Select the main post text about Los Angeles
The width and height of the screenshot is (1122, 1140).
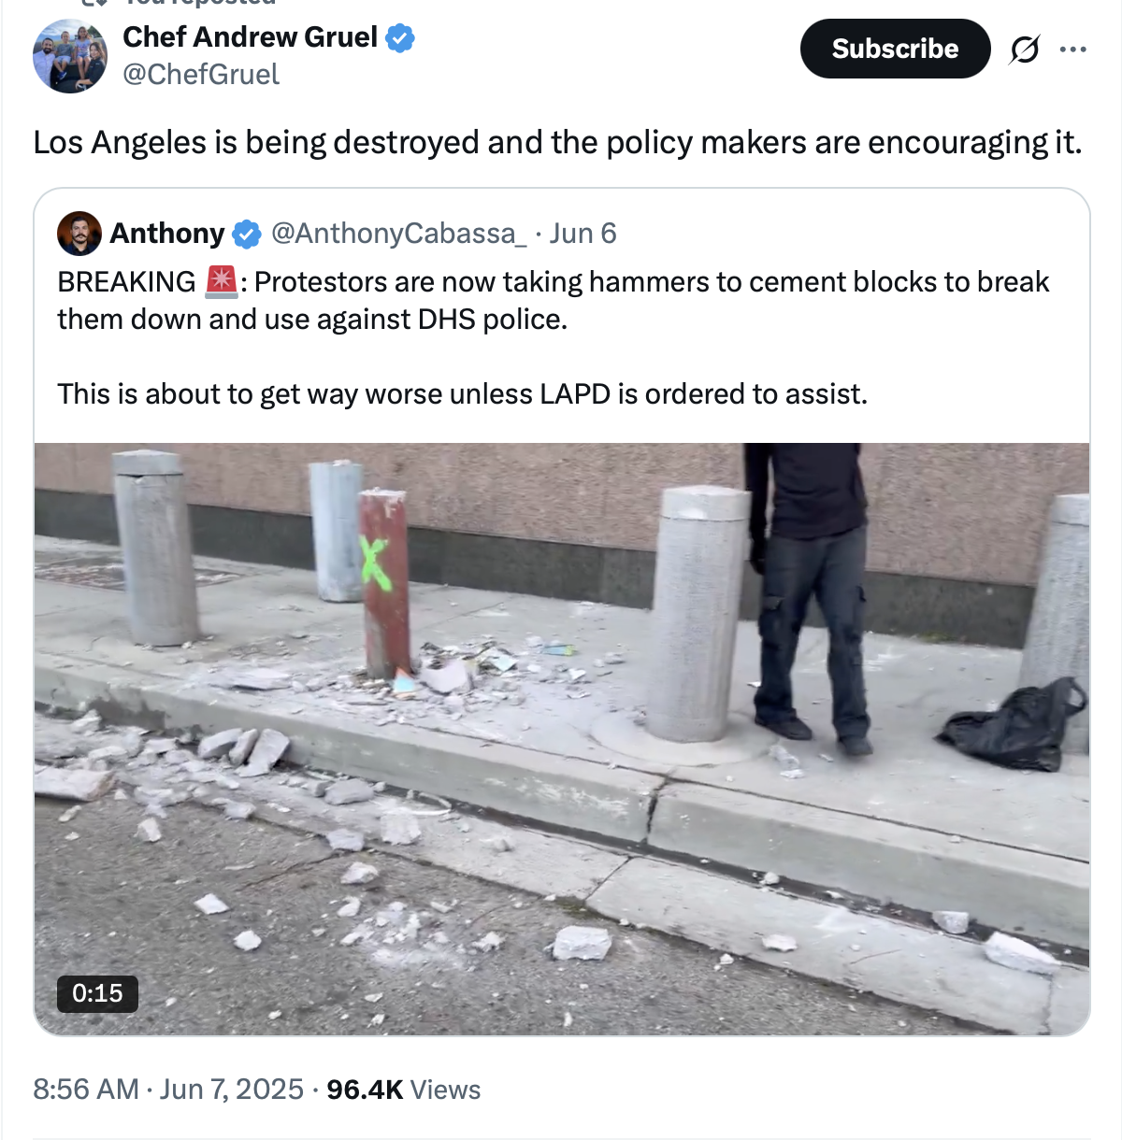click(x=557, y=143)
